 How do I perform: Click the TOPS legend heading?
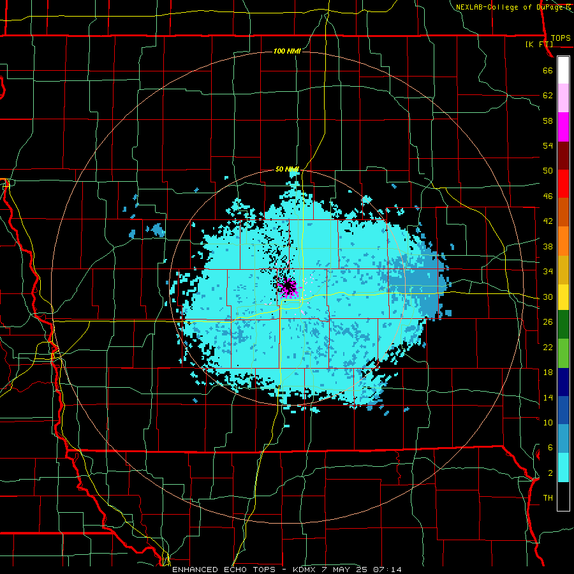coord(561,38)
